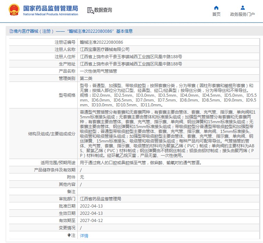The width and height of the screenshot is (263, 243).
Task: Click the 产品储存条件及有效期 label
Action: 55,170
